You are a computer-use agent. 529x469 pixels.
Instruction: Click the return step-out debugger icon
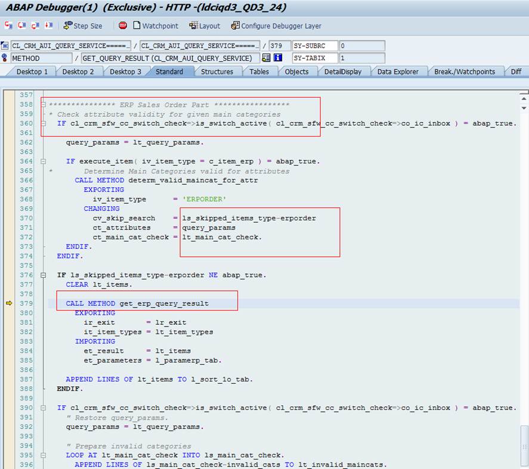pos(35,26)
